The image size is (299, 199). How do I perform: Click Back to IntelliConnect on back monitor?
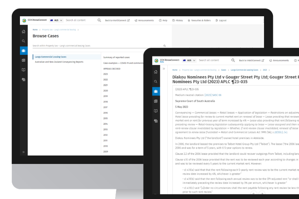(x=117, y=20)
